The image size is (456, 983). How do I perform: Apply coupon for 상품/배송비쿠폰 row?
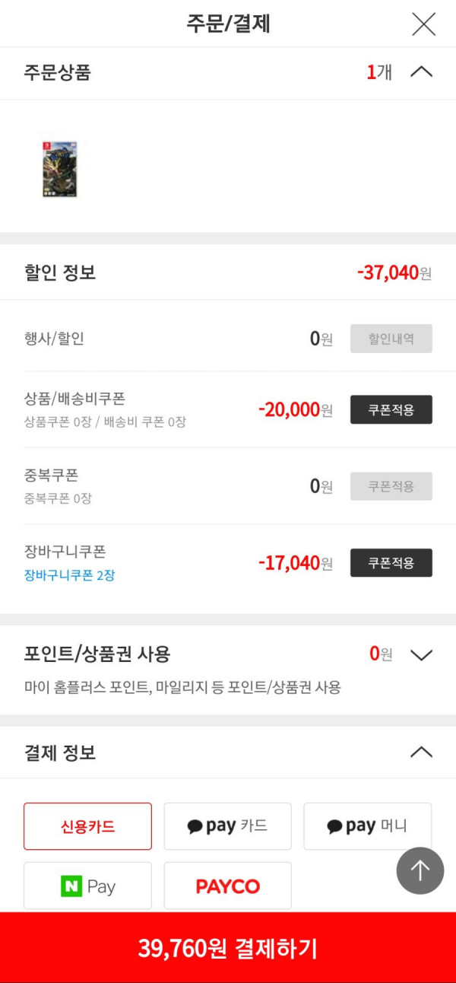391,409
